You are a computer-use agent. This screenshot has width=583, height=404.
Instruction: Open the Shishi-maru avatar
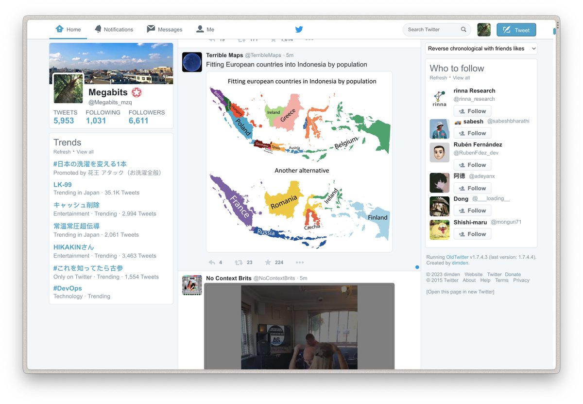coord(440,230)
